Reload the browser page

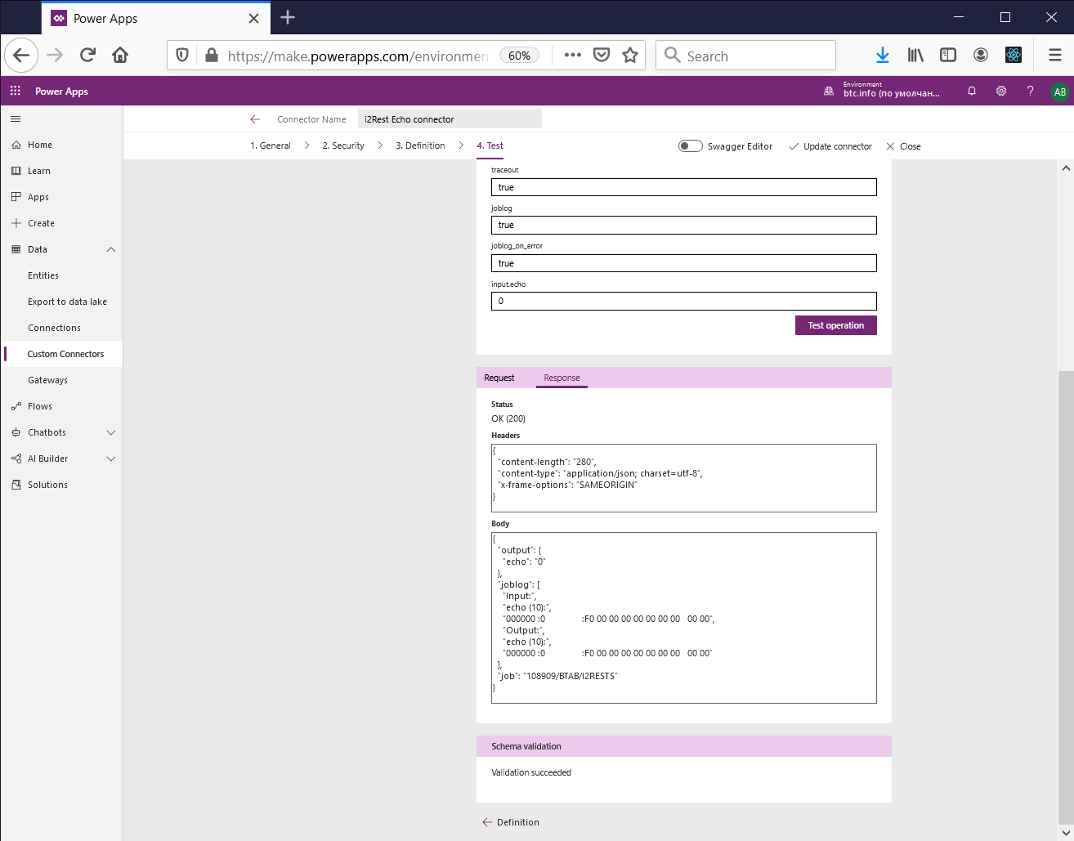[x=87, y=56]
